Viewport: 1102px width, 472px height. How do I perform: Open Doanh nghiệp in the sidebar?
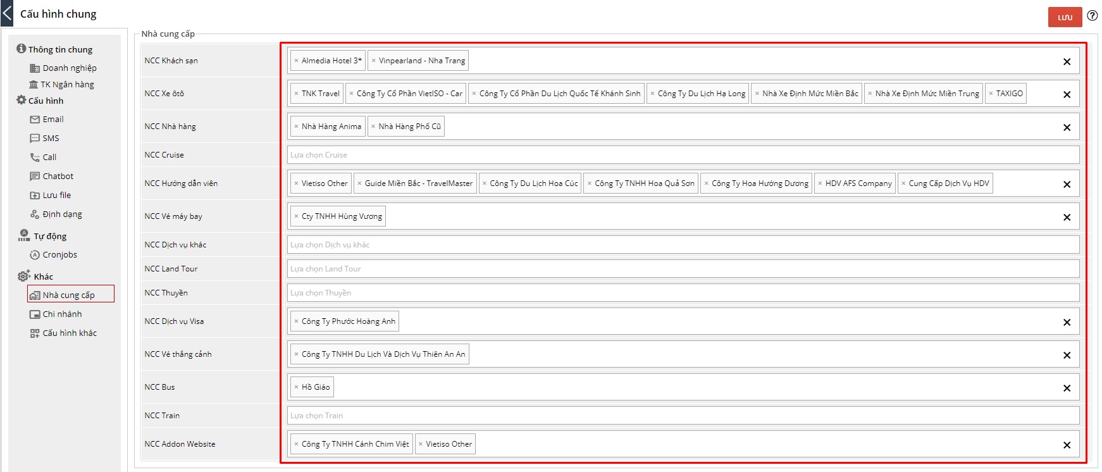[x=63, y=68]
